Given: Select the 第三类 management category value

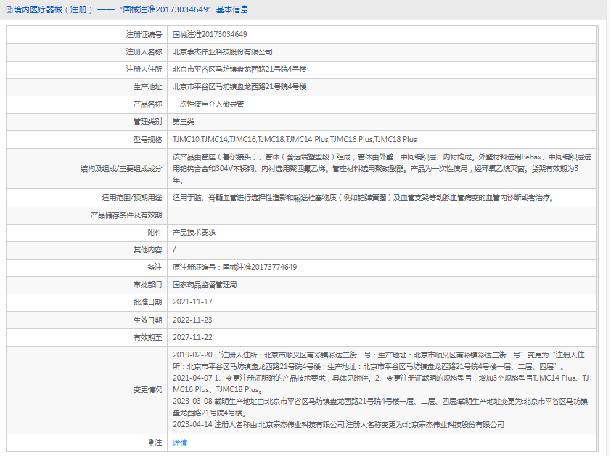Looking at the screenshot, I should point(183,122).
